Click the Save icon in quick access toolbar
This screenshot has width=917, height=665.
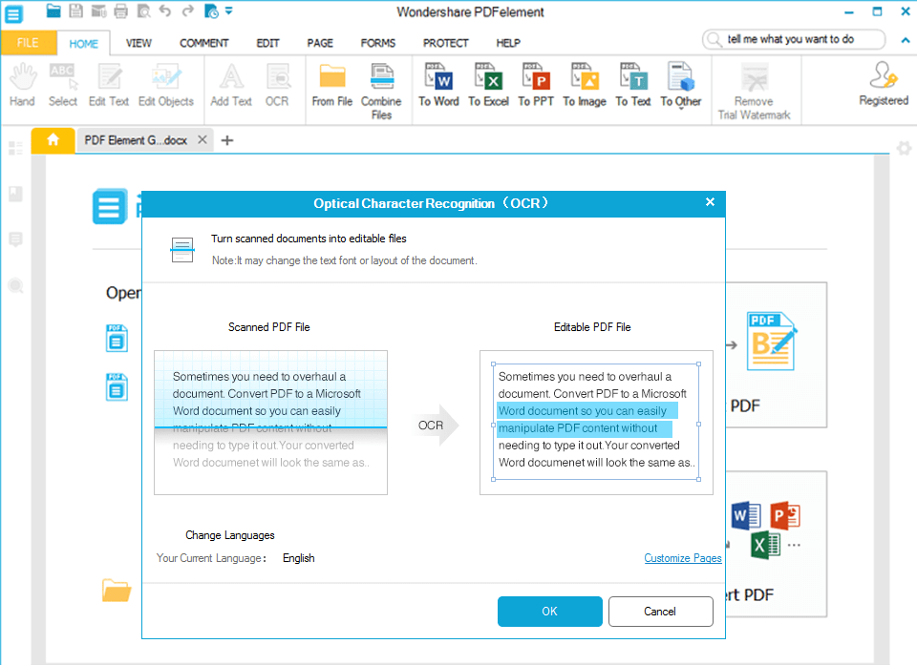click(x=75, y=10)
